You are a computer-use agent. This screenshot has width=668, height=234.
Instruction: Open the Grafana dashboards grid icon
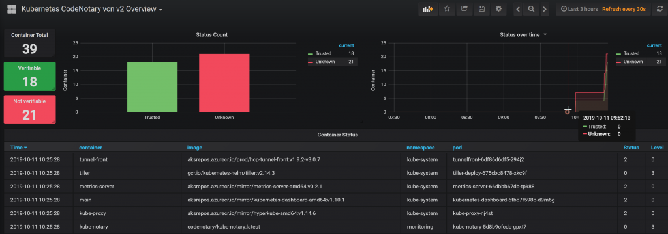12,9
